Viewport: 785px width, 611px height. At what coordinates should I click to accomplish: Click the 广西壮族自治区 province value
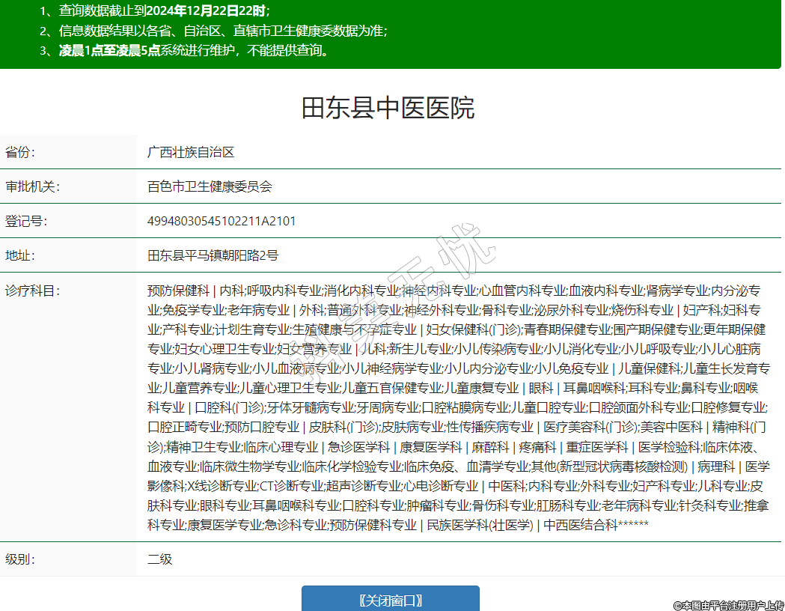coord(191,152)
